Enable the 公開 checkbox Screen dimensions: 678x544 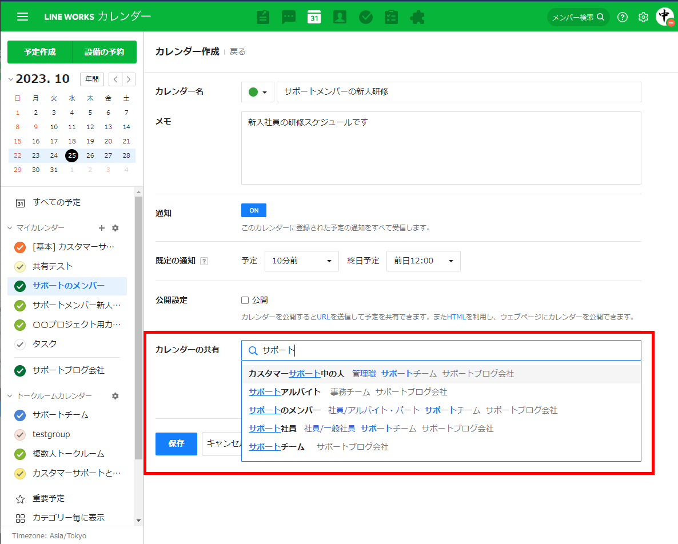pos(245,300)
